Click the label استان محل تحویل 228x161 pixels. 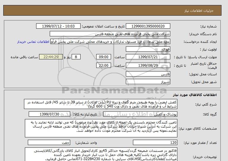[x=203, y=74]
